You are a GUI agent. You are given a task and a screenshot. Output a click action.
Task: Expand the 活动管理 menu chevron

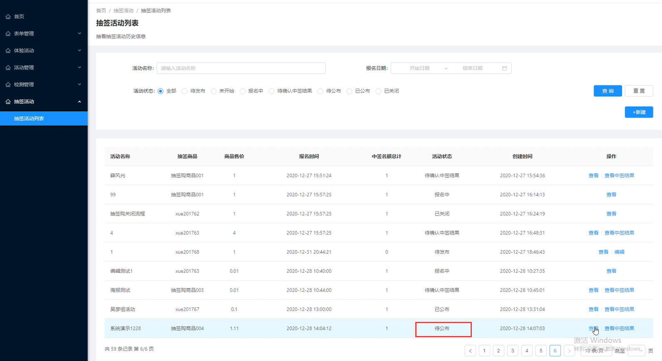pos(79,67)
